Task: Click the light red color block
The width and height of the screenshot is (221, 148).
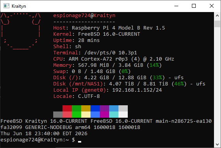Action: pos(67,115)
